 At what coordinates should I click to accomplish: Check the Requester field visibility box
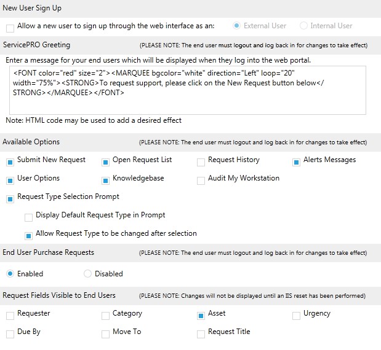10,316
